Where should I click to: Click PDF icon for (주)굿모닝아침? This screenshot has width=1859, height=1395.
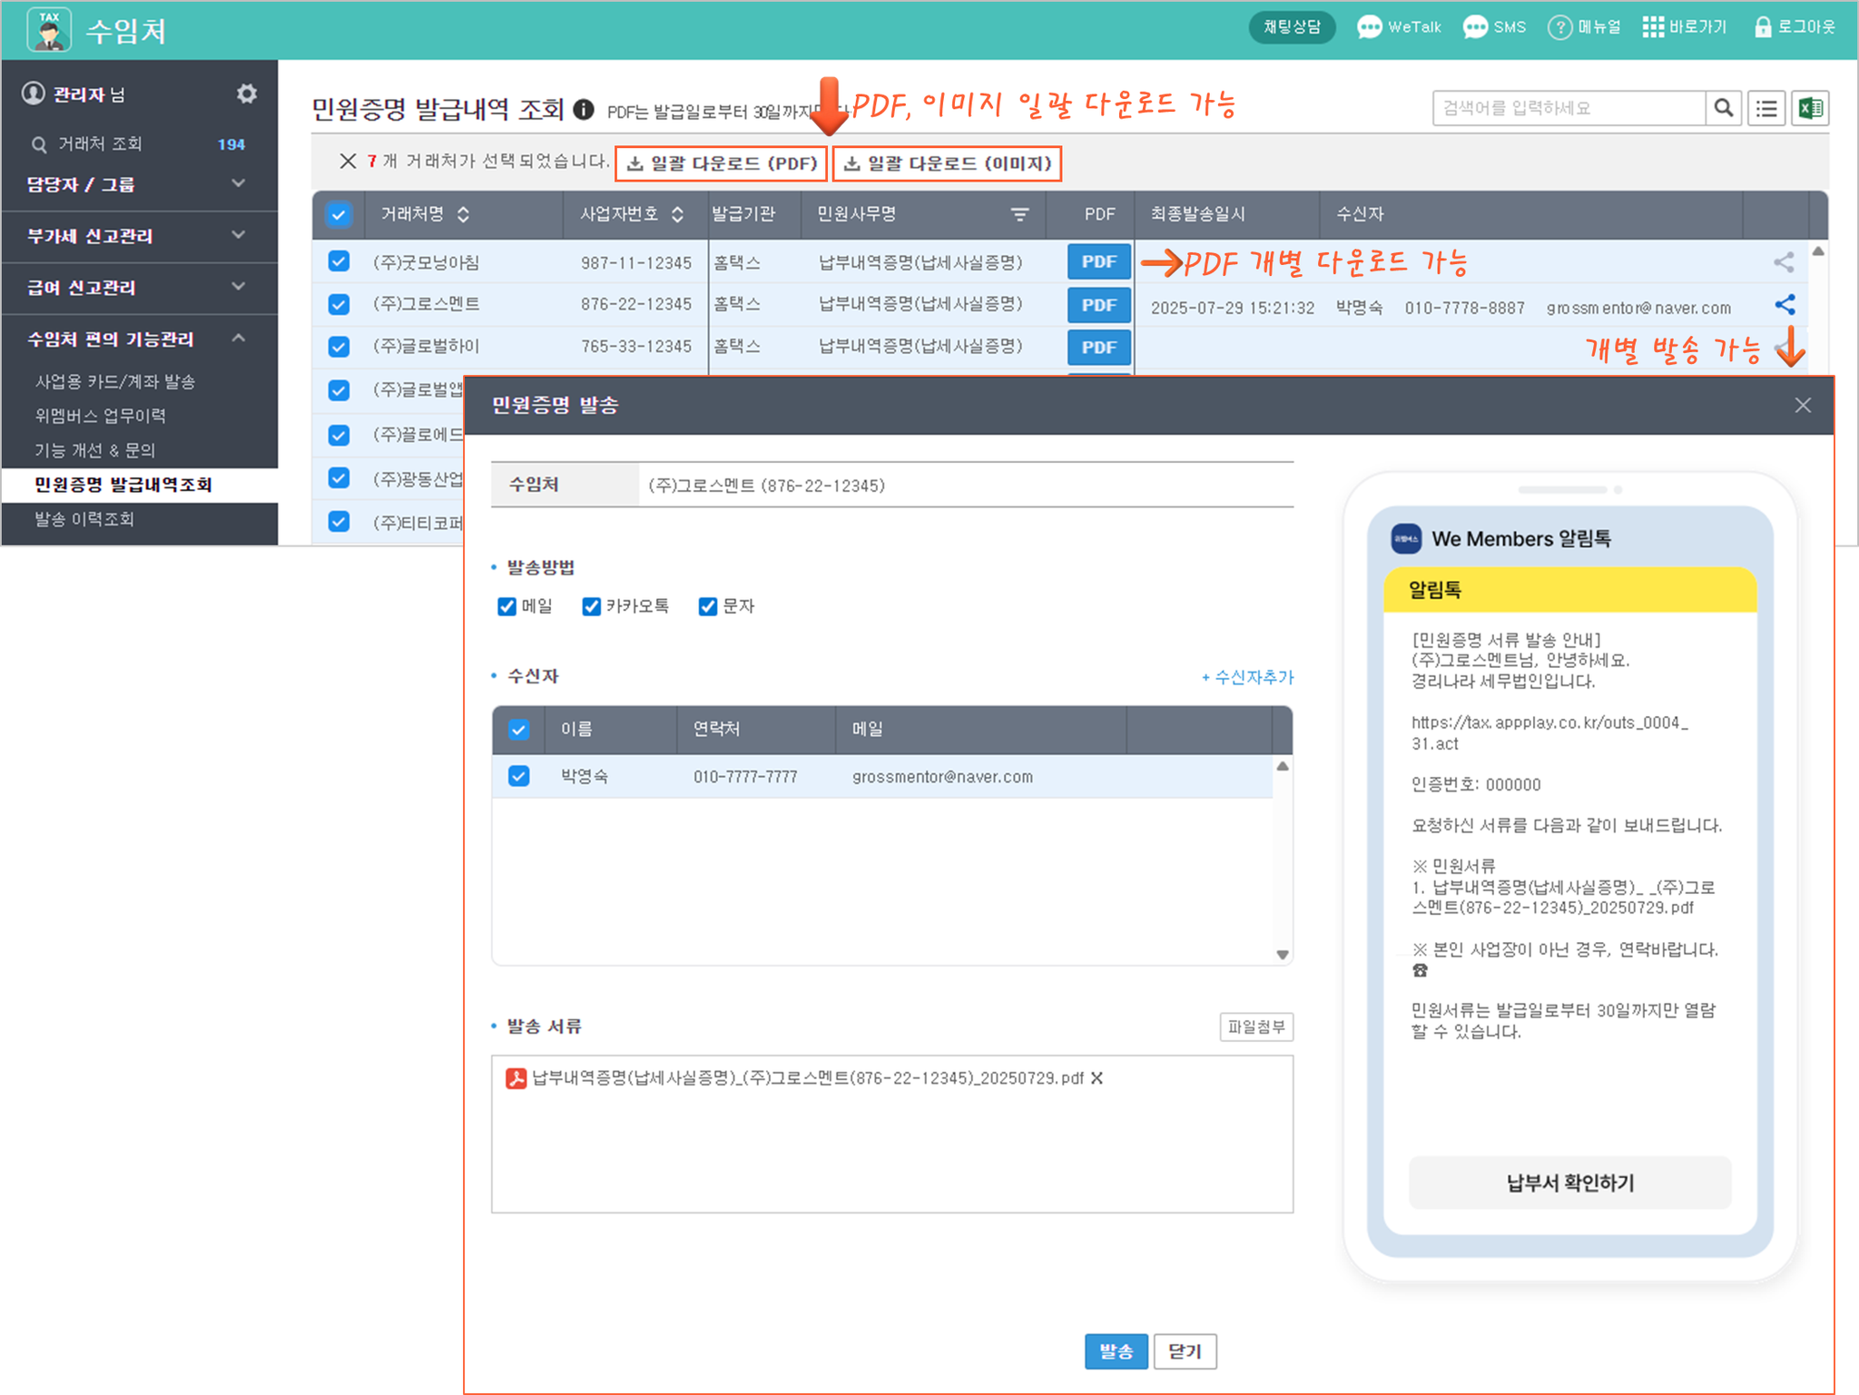pos(1098,262)
